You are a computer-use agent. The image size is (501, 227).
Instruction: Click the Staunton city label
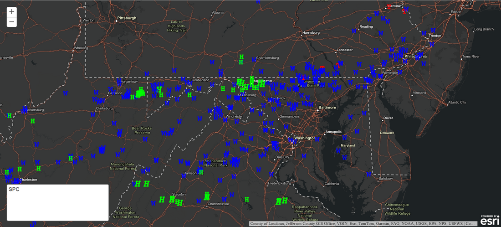[x=179, y=194]
